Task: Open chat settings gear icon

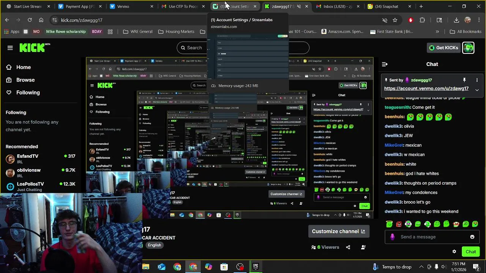Action: (454, 251)
